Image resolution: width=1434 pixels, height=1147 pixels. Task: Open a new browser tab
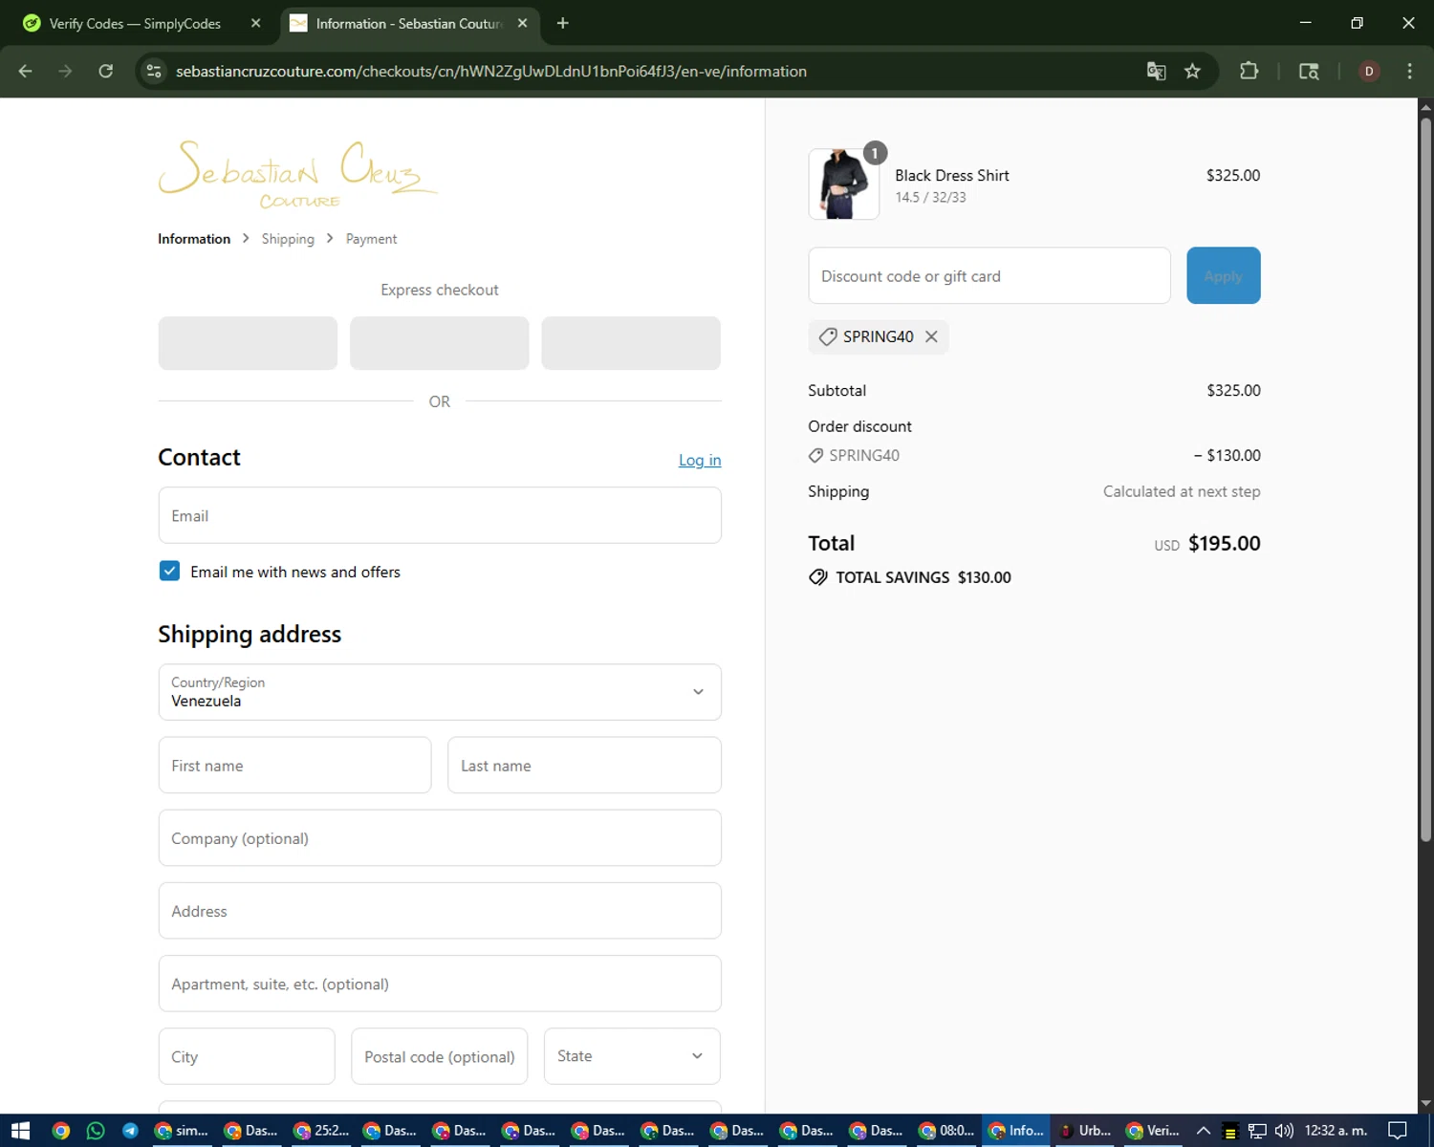563,23
